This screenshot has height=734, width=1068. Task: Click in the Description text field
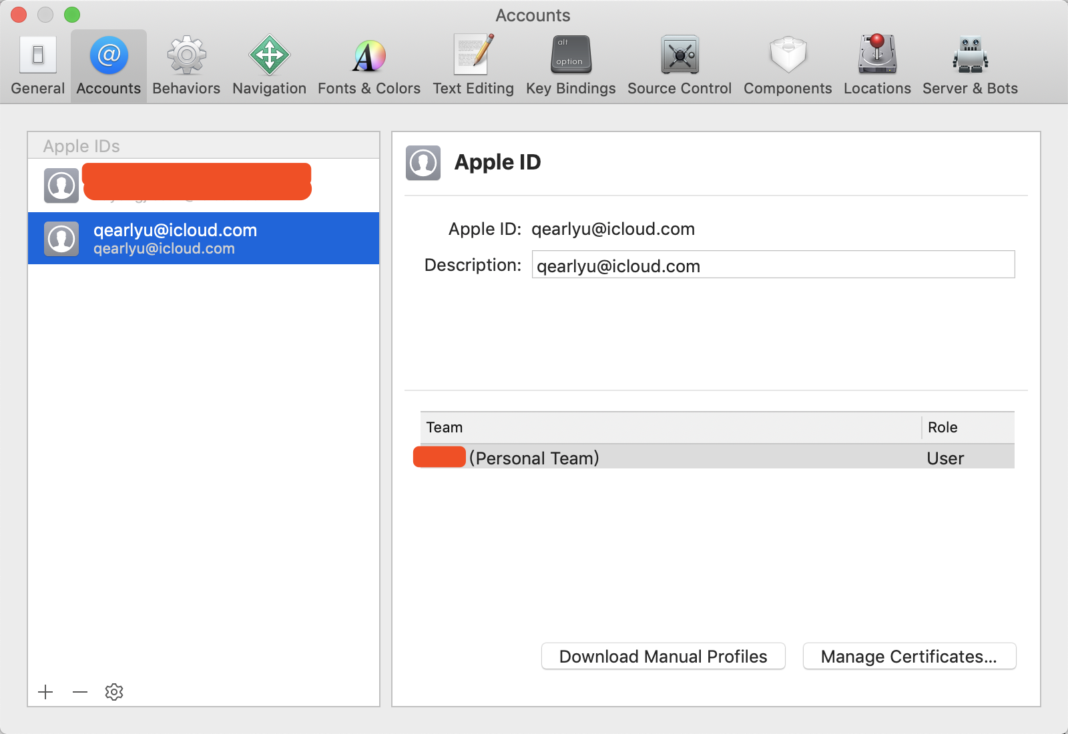click(772, 265)
